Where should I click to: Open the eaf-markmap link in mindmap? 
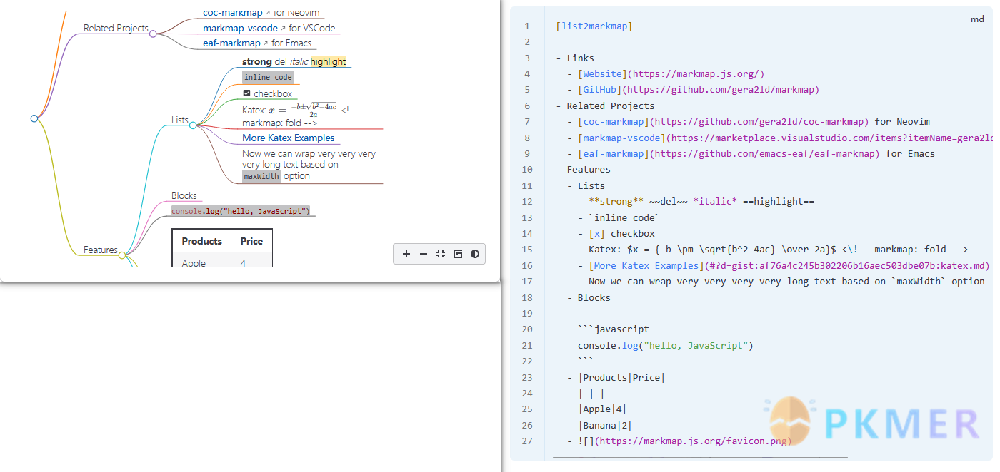(231, 43)
